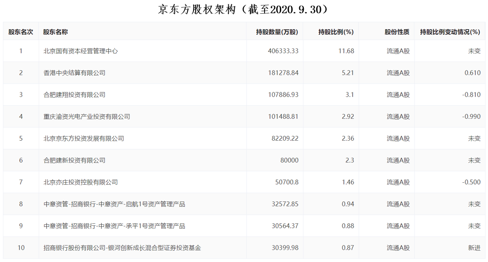Select shareholder 香港中央结算有限公司
This screenshot has height=262, width=488.
pyautogui.click(x=74, y=73)
